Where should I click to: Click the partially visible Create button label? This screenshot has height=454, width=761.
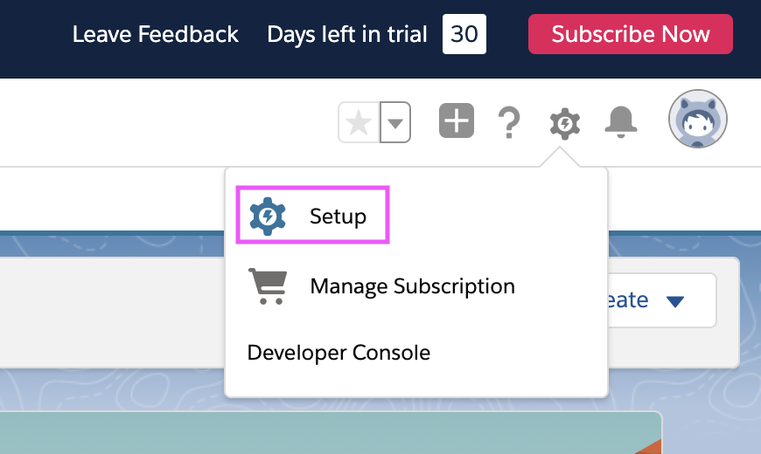click(x=628, y=300)
